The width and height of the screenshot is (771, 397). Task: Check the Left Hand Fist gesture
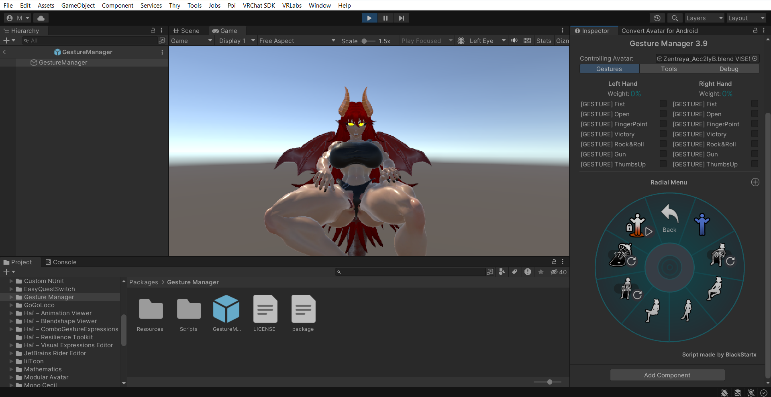(663, 104)
